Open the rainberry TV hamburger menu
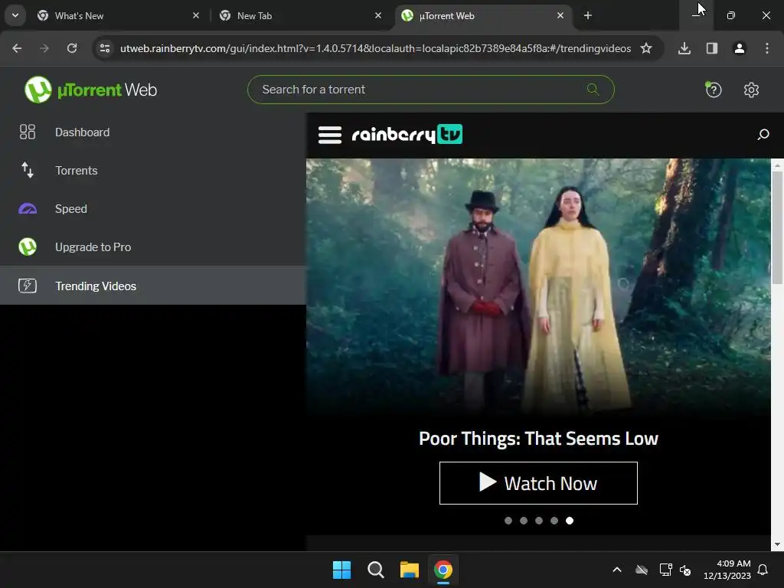The height and width of the screenshot is (588, 784). 330,135
